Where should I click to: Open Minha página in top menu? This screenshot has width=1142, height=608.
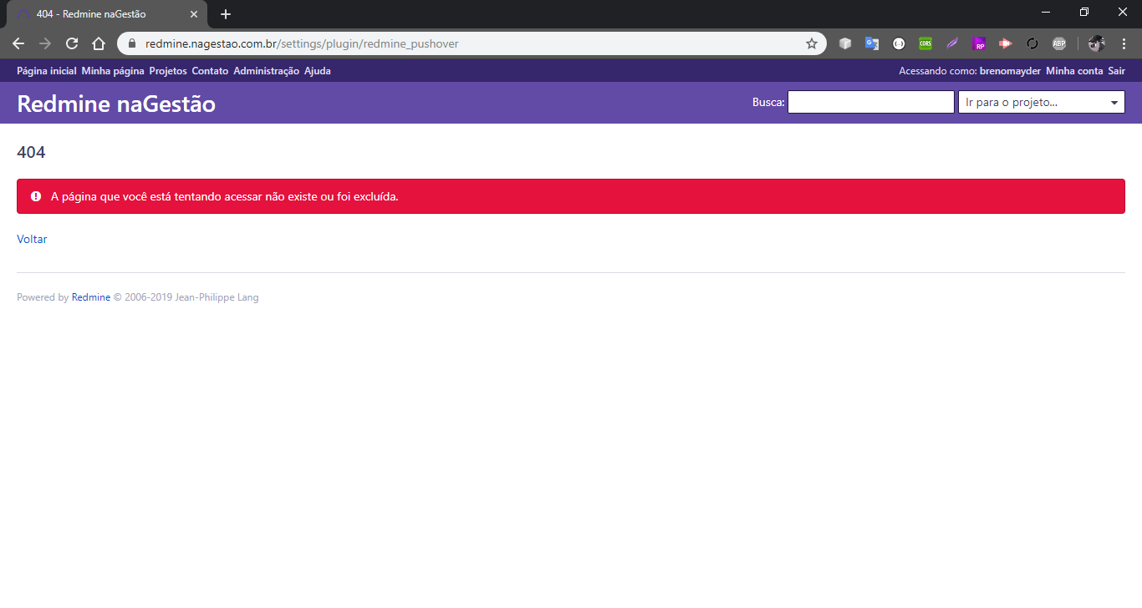[113, 71]
